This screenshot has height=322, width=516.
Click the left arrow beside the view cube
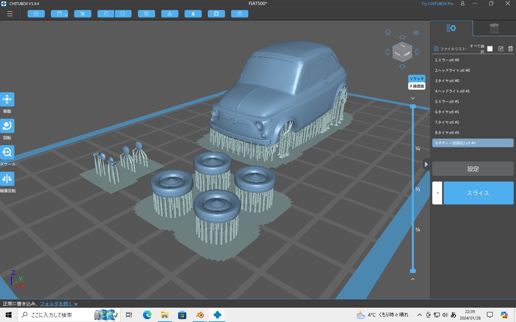[x=388, y=52]
